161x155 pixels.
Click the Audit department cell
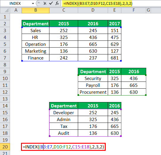click(x=64, y=133)
